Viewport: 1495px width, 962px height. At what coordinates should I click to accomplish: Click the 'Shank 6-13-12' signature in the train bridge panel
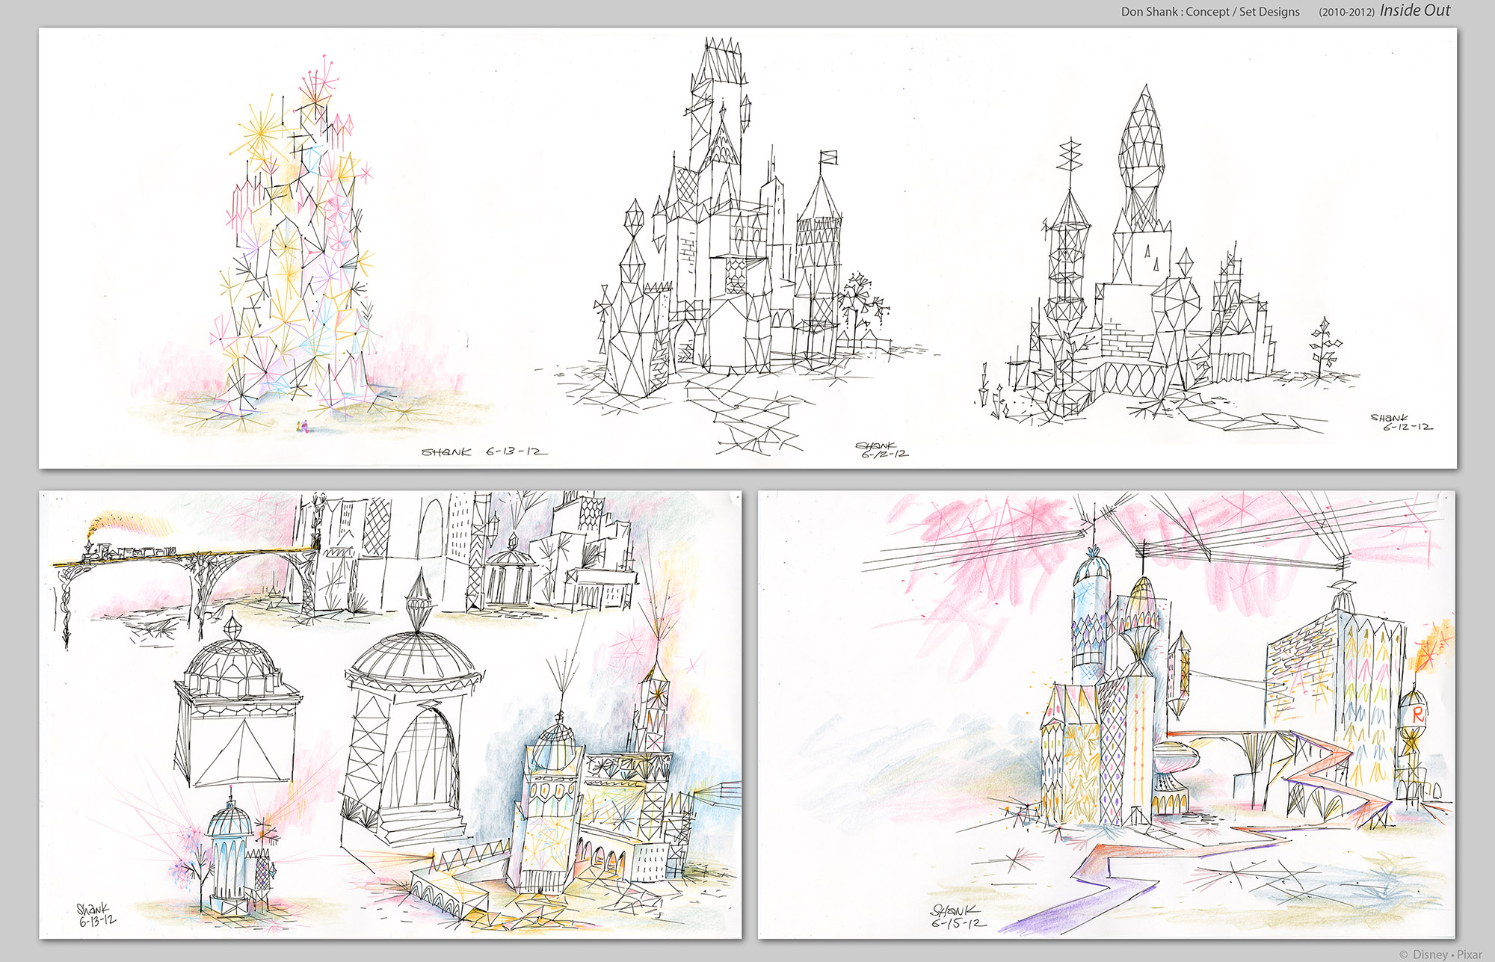pyautogui.click(x=96, y=915)
